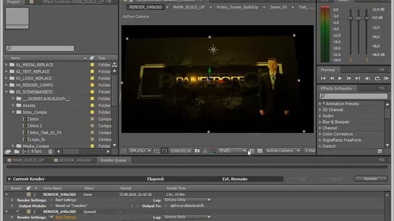Screen dimensions: 394x221
Task: Open the MAIN_BUILD_UP comp navigator tab
Action: pyautogui.click(x=189, y=7)
